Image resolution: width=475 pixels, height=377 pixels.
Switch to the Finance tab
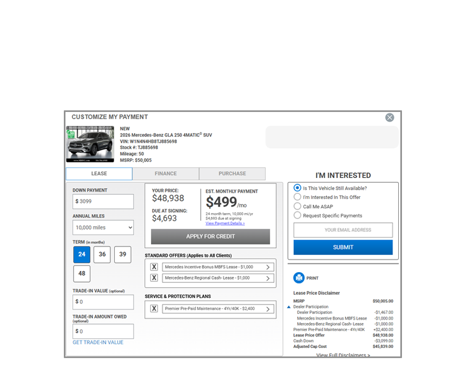tap(166, 174)
